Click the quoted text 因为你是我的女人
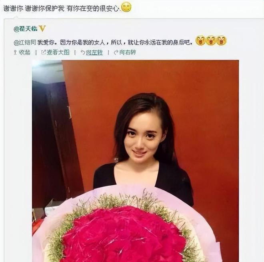The height and width of the screenshot is (262, 264). pyautogui.click(x=82, y=43)
